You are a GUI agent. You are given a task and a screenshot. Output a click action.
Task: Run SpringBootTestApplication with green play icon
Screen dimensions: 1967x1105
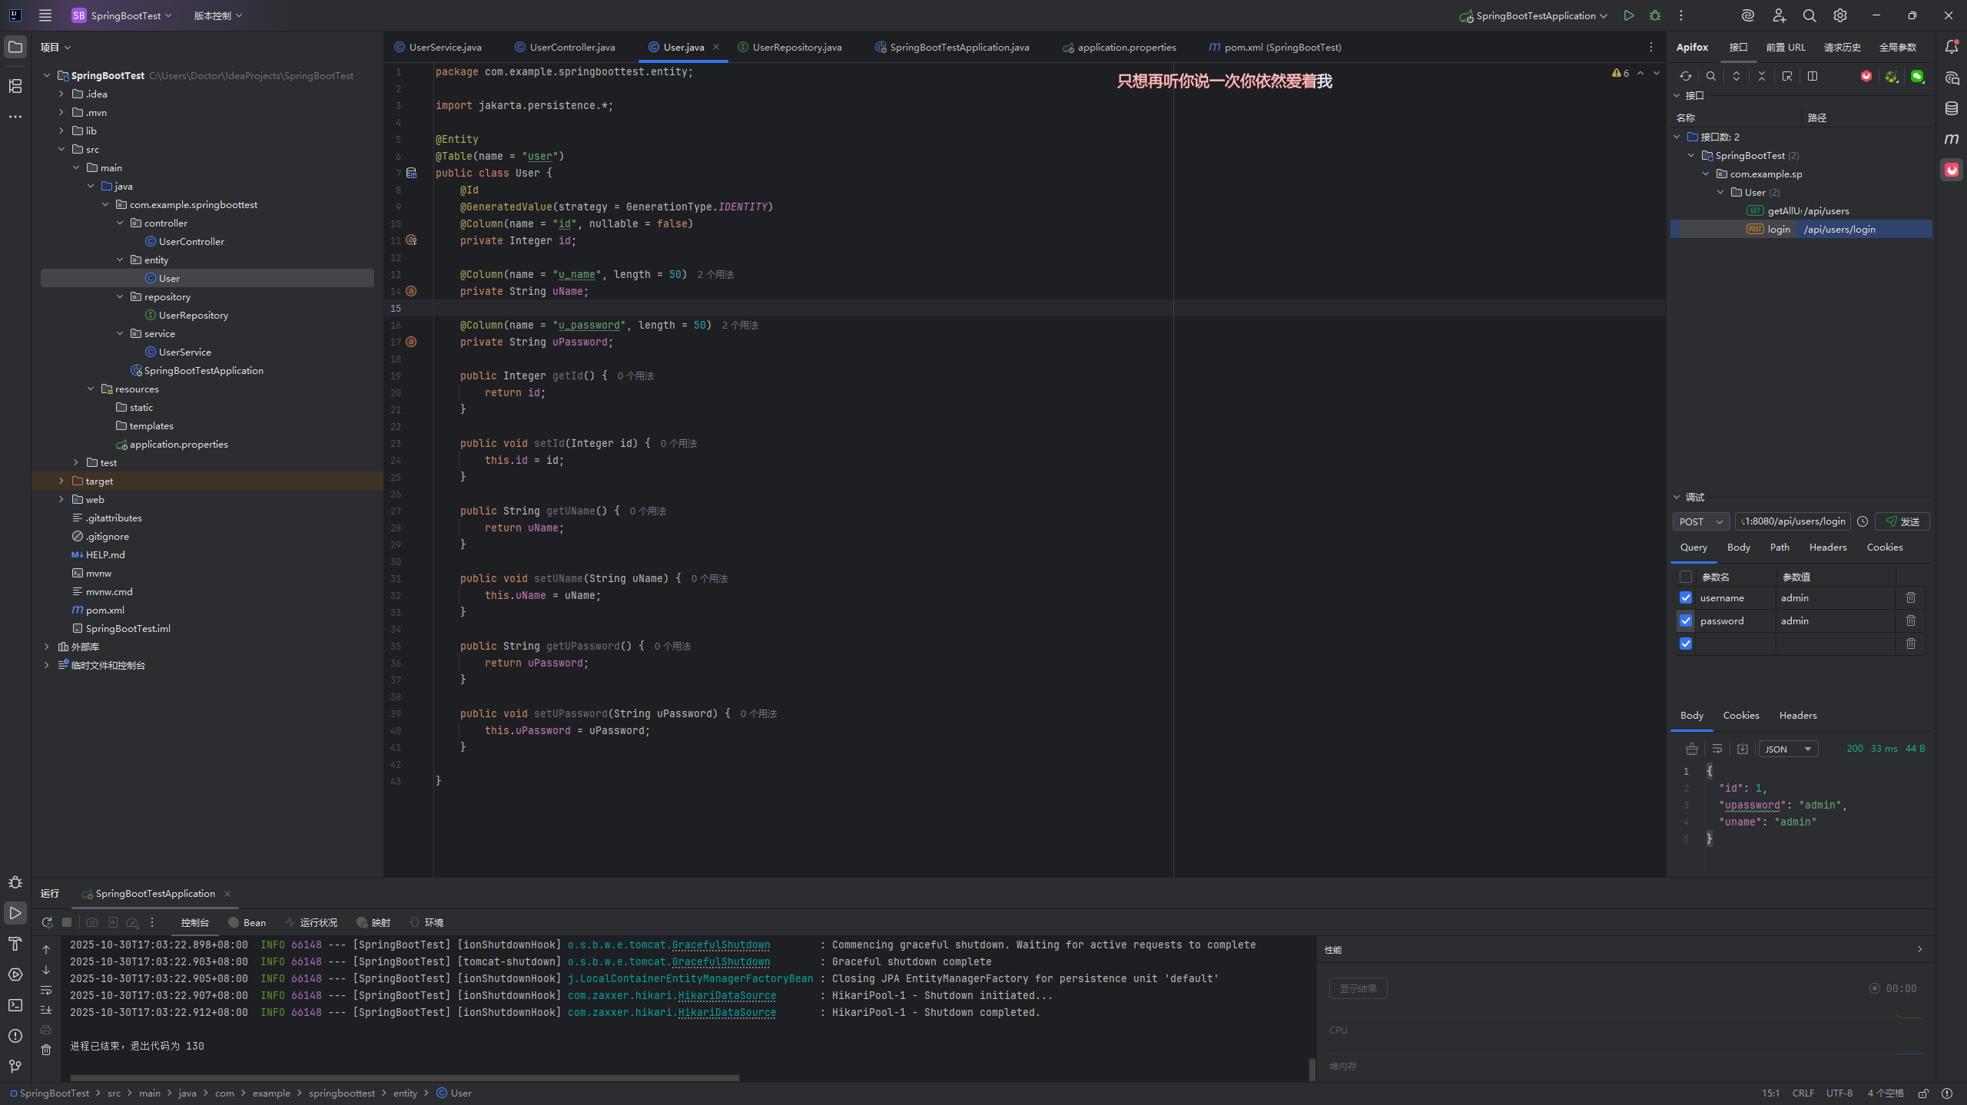(1629, 15)
